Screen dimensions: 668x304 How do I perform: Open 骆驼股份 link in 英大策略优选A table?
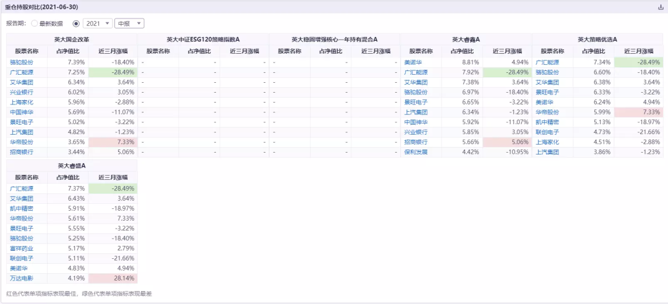pos(547,72)
